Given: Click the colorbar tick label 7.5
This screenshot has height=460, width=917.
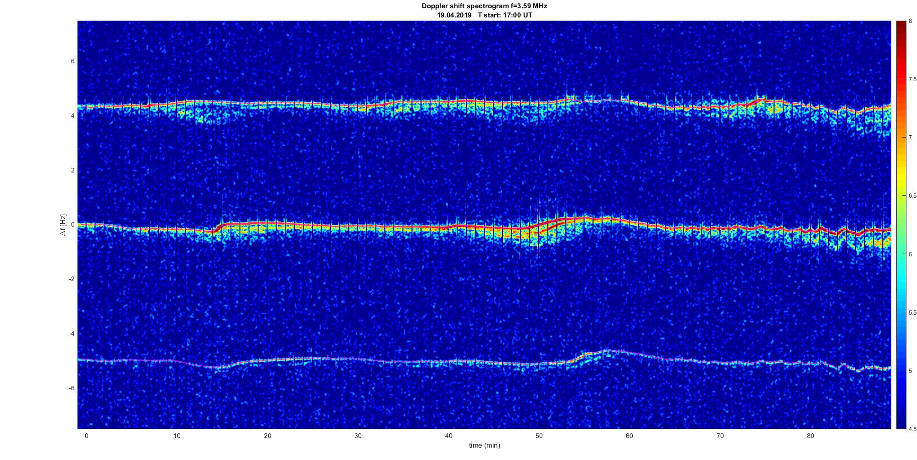Looking at the screenshot, I should point(912,79).
